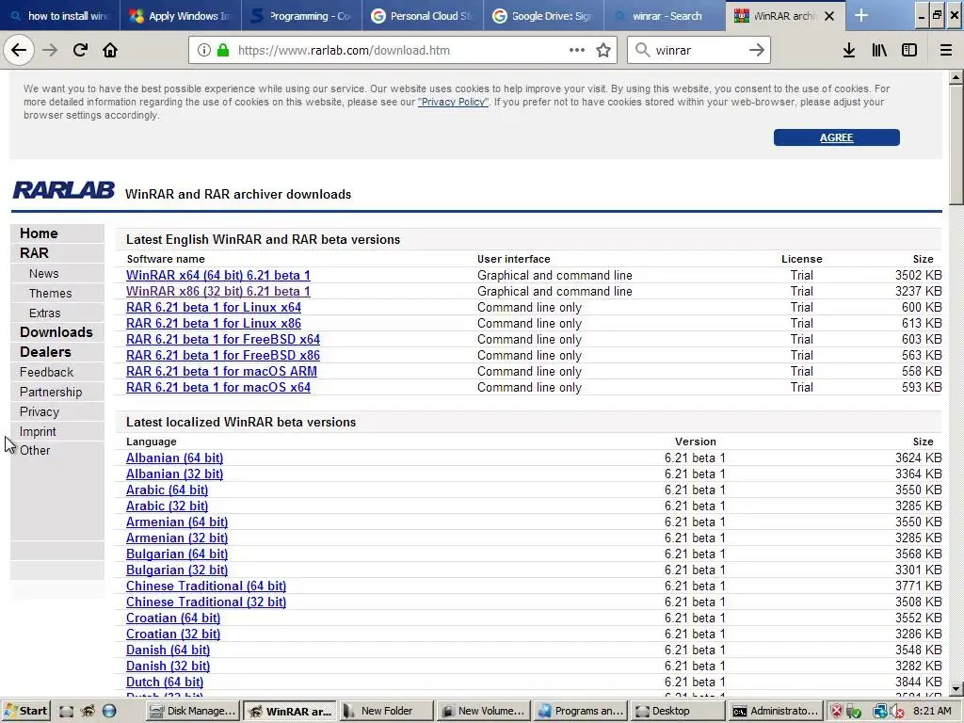
Task: Click the show desktop quick launch icon
Action: [67, 711]
